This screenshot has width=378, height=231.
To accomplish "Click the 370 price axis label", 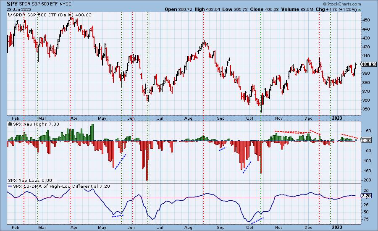I will (366, 92).
